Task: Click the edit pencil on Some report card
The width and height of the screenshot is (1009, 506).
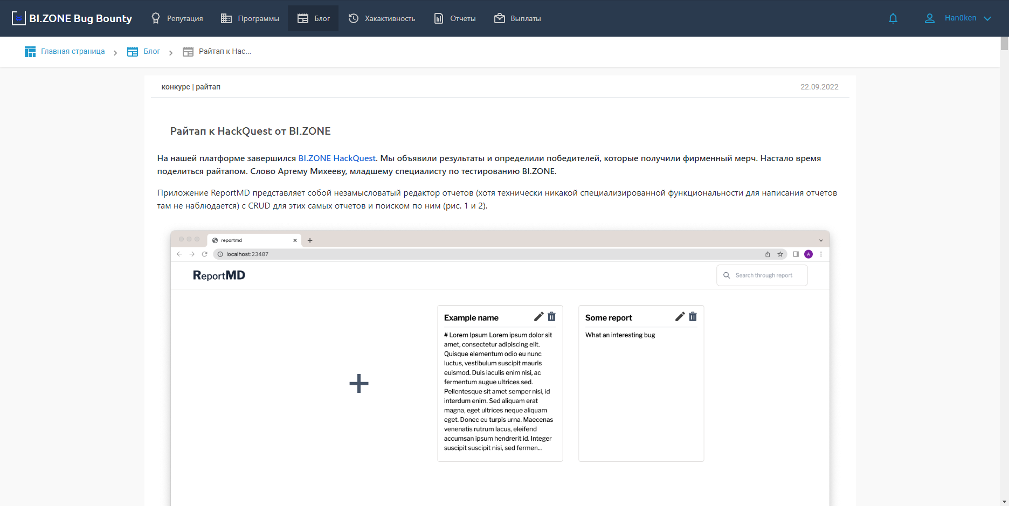Action: [x=680, y=317]
